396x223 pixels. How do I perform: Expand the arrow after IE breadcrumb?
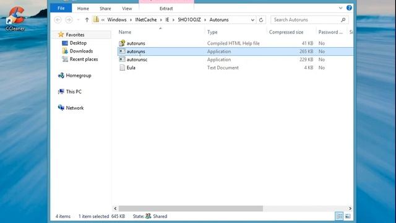pos(173,20)
